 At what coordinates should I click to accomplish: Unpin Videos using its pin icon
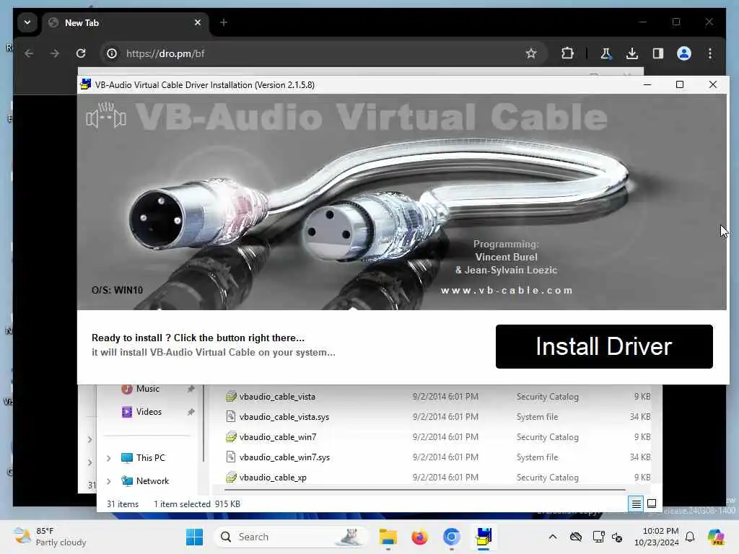[x=191, y=412]
